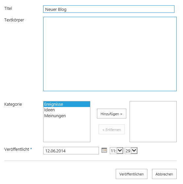
Task: Click empty area of available categories list
Action: [67, 130]
